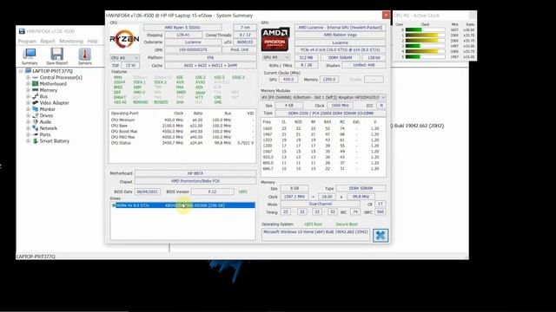Click the Ports icon in the tree
556x312 pixels.
coord(35,135)
